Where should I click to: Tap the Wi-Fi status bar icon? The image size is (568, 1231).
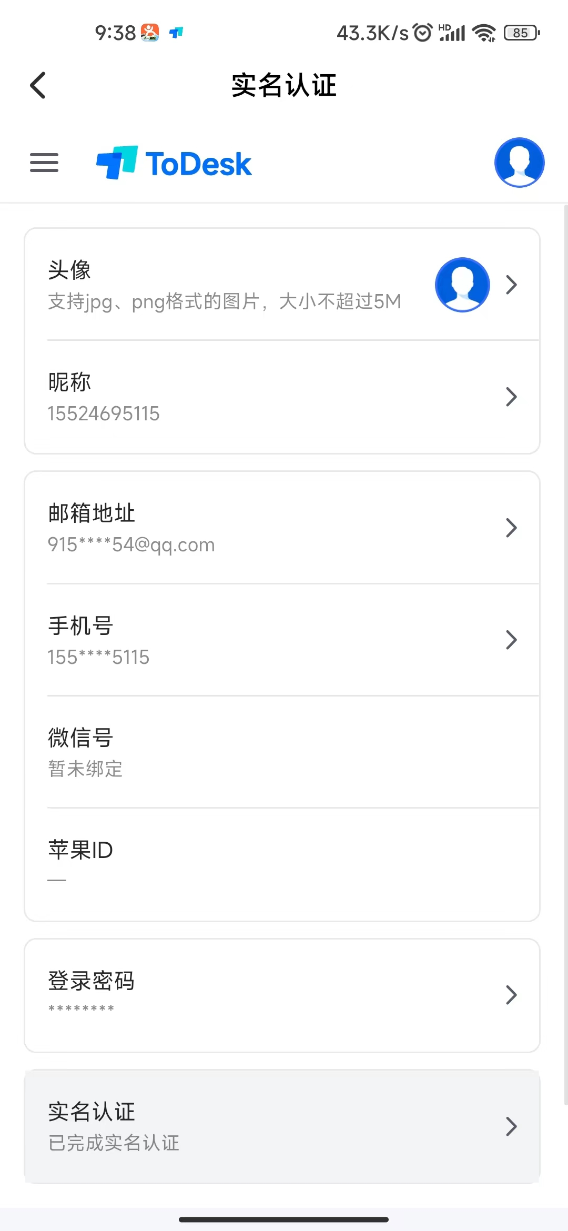pos(484,33)
